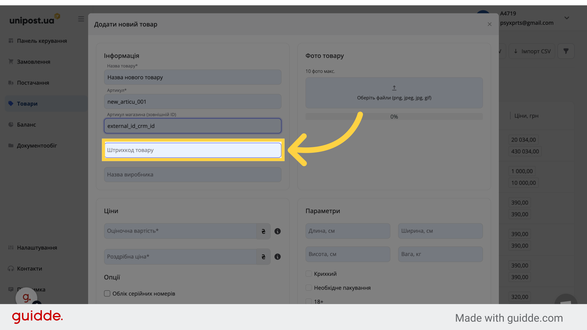The height and width of the screenshot is (330, 587).
Task: Open Постачання in sidebar
Action: pos(46,83)
